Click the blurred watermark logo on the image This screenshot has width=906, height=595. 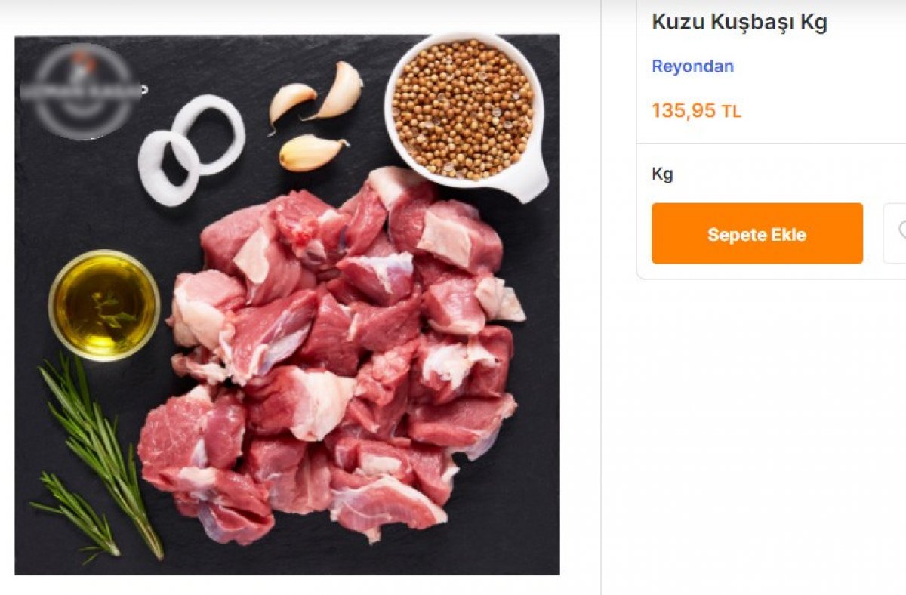[x=81, y=91]
